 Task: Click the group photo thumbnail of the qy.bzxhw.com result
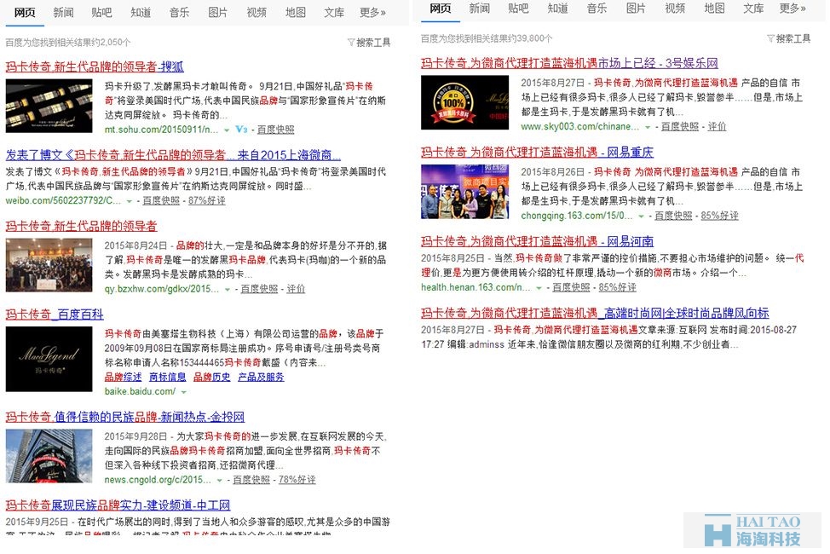pos(49,265)
